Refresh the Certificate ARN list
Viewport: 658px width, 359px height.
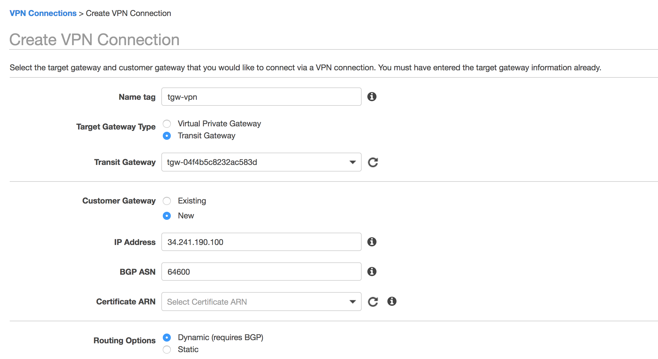pos(373,302)
